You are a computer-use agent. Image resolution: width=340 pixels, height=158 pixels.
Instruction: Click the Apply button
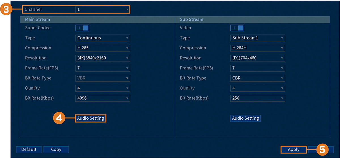[x=294, y=150]
